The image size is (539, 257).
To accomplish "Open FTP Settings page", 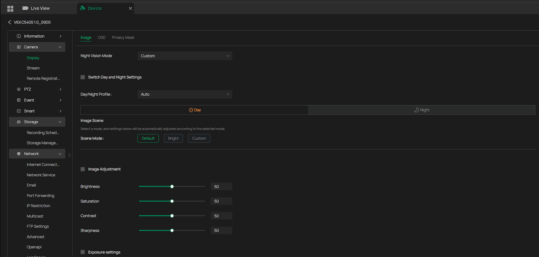I will (x=38, y=226).
